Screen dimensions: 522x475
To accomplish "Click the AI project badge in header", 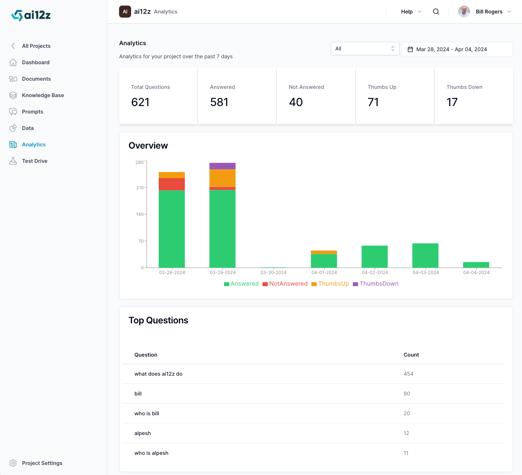I will click(x=125, y=12).
